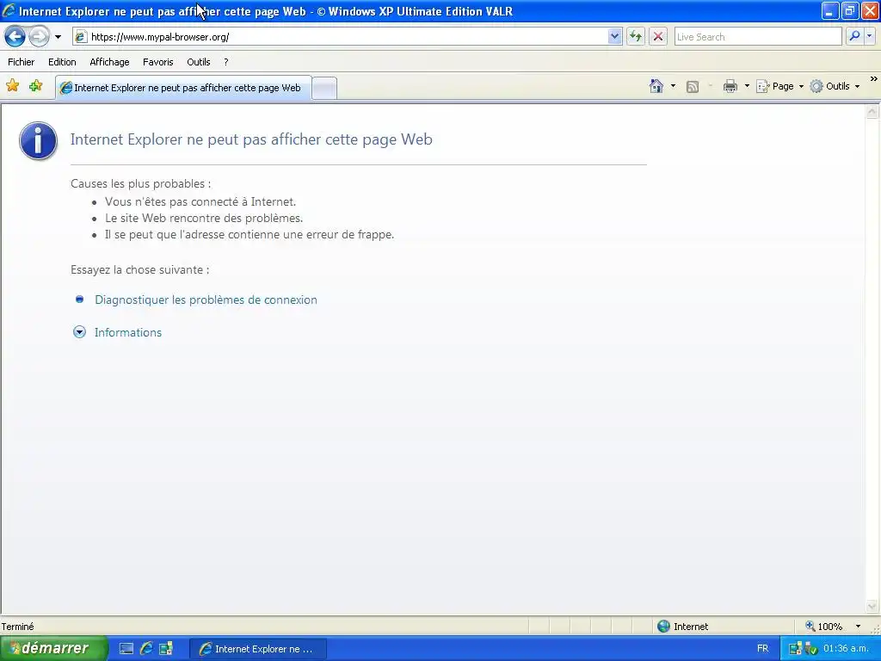Click the scrollbar down arrow
Viewport: 881px width, 661px height.
(872, 607)
